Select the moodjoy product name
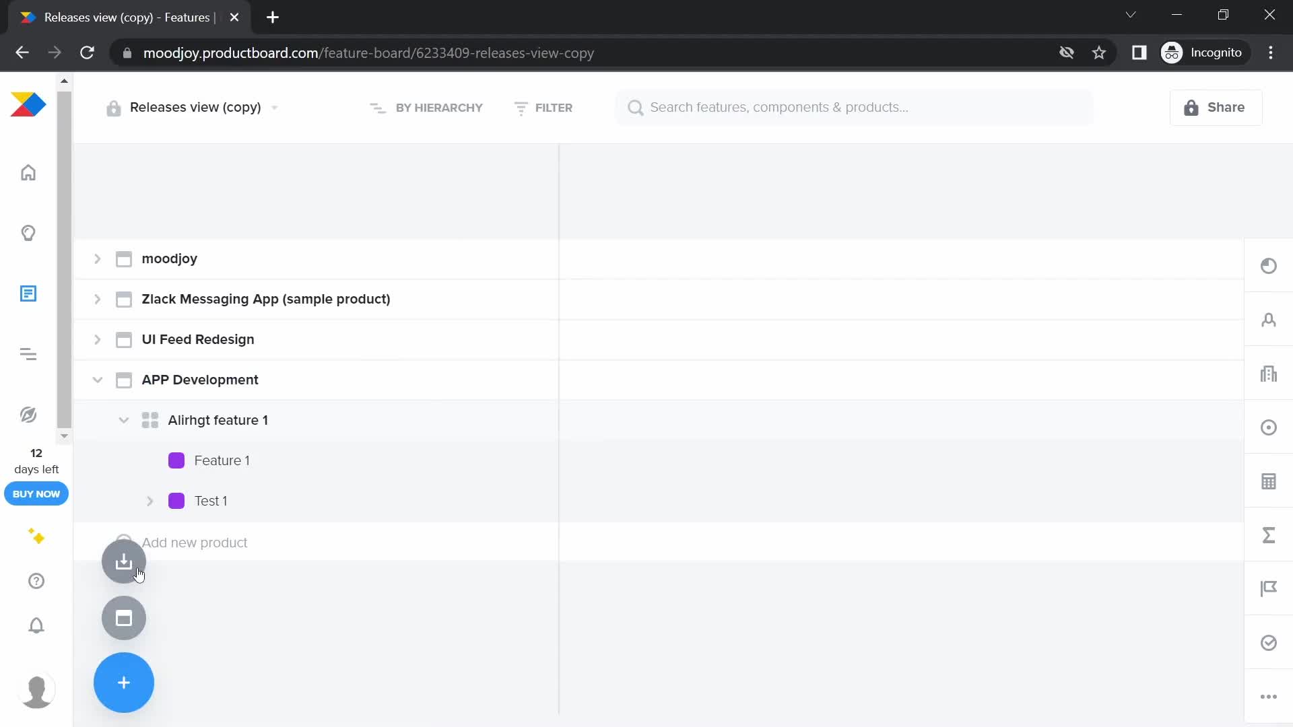1293x727 pixels. click(x=169, y=258)
